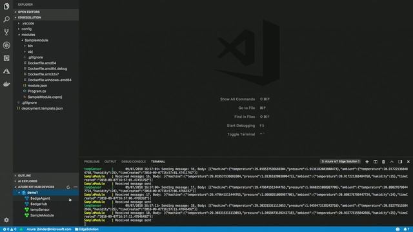This screenshot has height=232, width=413.
Task: Open more actions for Azure IoT Hub Devices
Action: click(76, 187)
